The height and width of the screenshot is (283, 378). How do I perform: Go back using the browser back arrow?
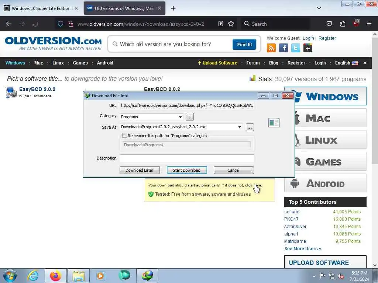9,24
